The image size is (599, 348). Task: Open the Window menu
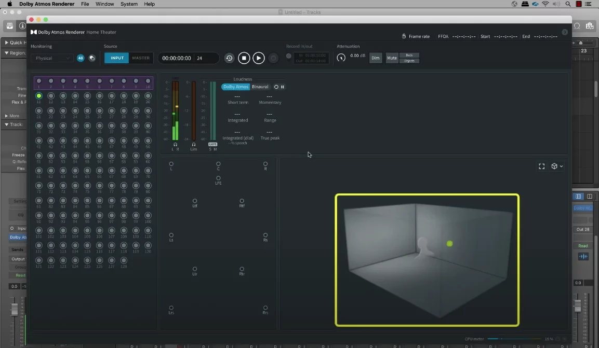pyautogui.click(x=105, y=4)
